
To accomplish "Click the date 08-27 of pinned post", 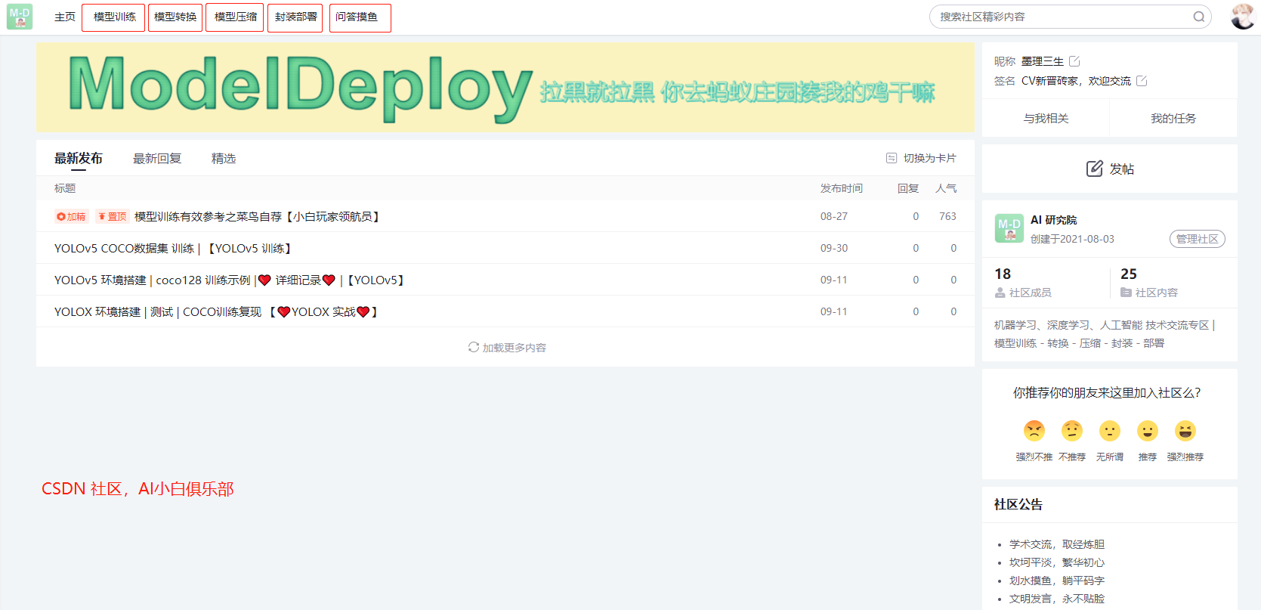I will pyautogui.click(x=834, y=216).
